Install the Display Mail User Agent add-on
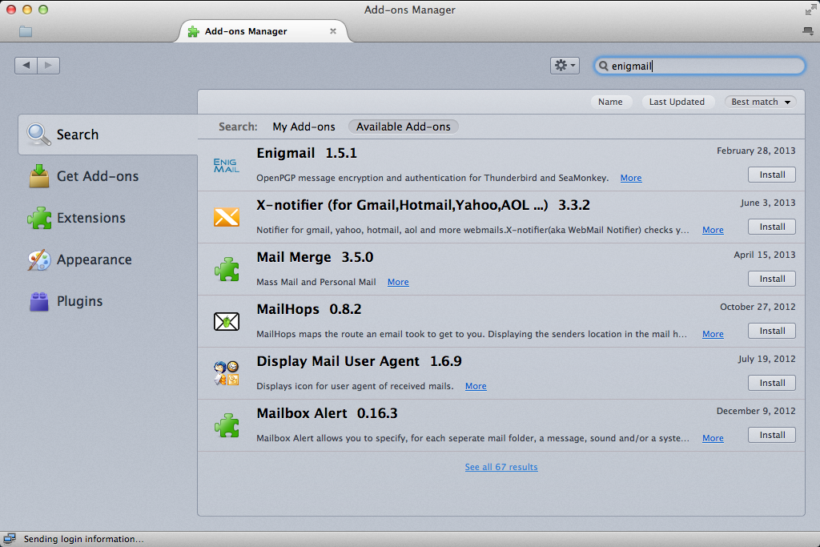 tap(772, 383)
